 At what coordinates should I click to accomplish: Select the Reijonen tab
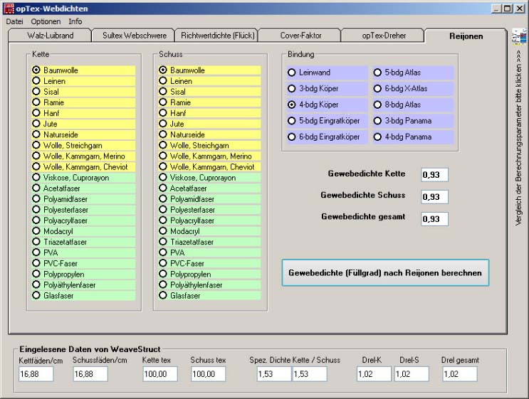466,36
